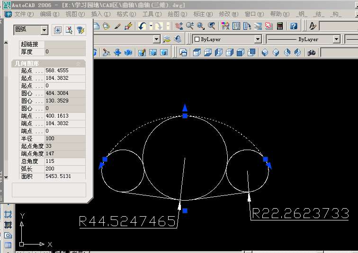Click the Zoom Previous icon

pos(212,26)
